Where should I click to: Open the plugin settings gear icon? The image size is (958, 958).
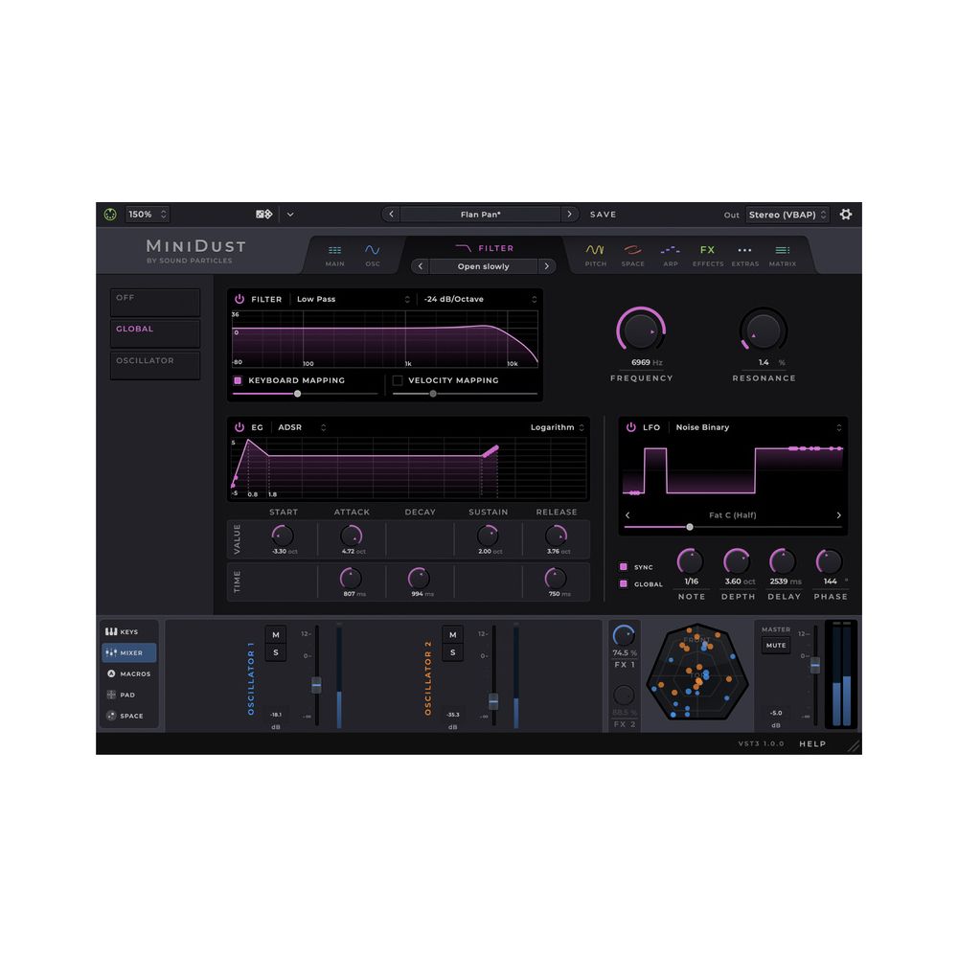point(845,214)
